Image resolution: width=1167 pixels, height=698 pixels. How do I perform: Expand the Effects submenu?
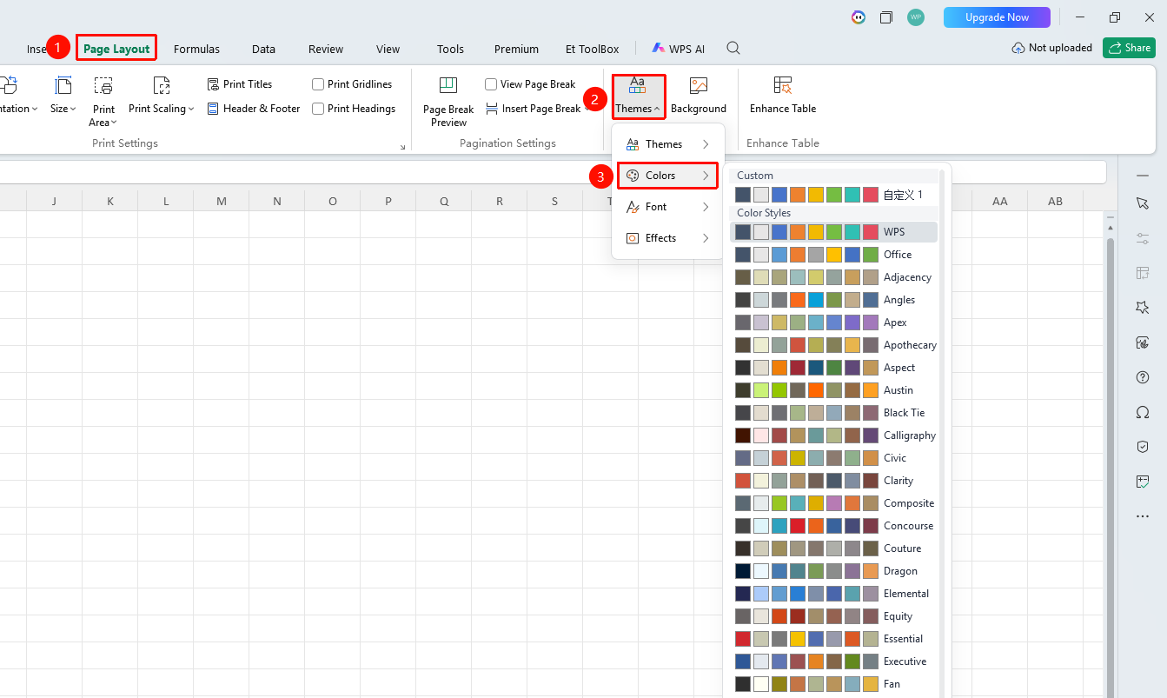[x=667, y=238]
